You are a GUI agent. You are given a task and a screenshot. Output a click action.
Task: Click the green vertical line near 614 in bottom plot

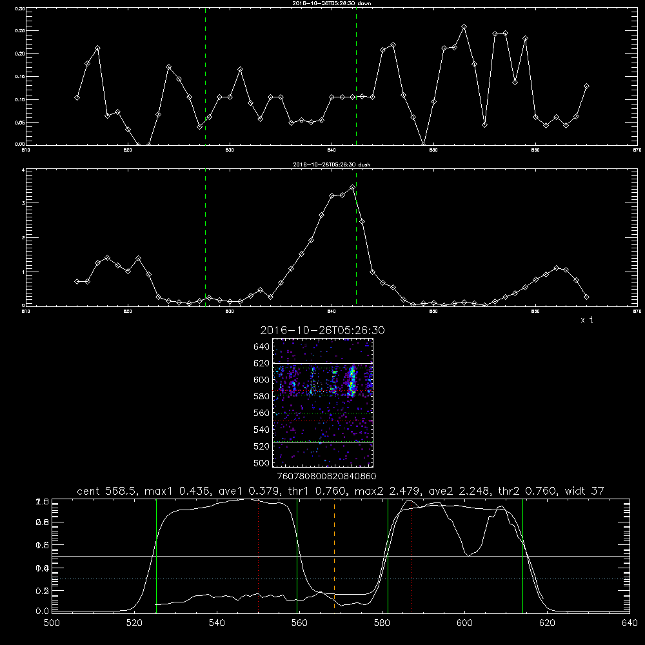pos(522,556)
